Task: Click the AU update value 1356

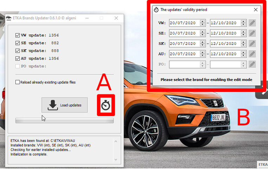Action: pos(54,58)
